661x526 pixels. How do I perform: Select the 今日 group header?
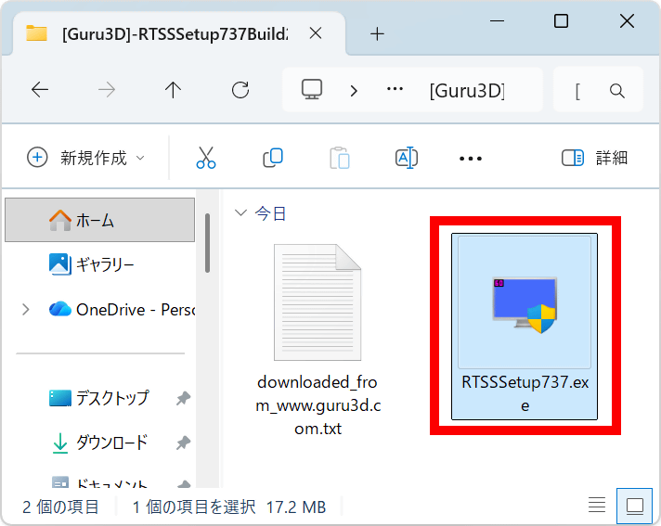point(271,213)
